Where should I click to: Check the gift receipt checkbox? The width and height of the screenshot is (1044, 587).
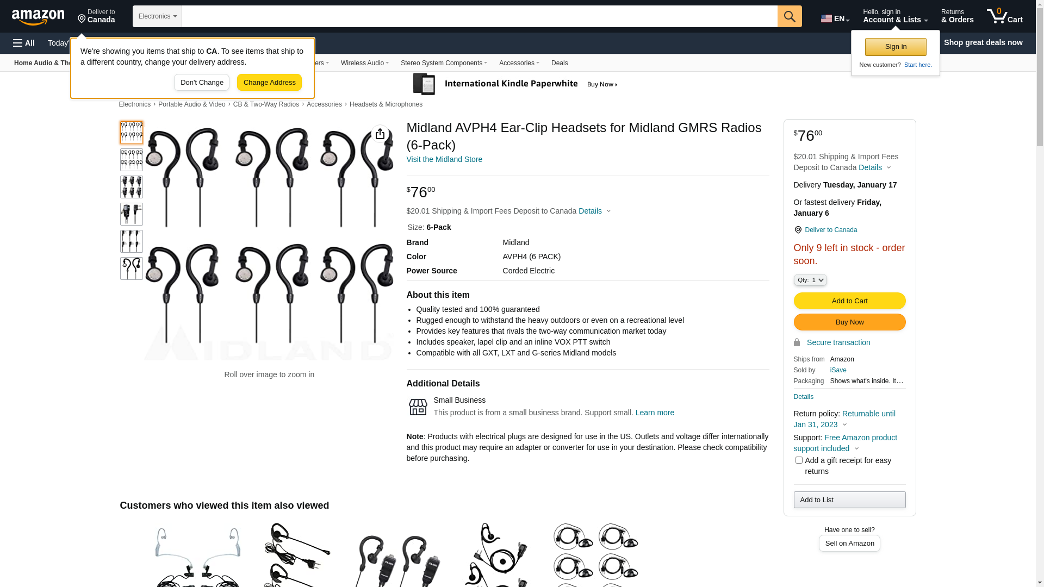[x=799, y=460]
